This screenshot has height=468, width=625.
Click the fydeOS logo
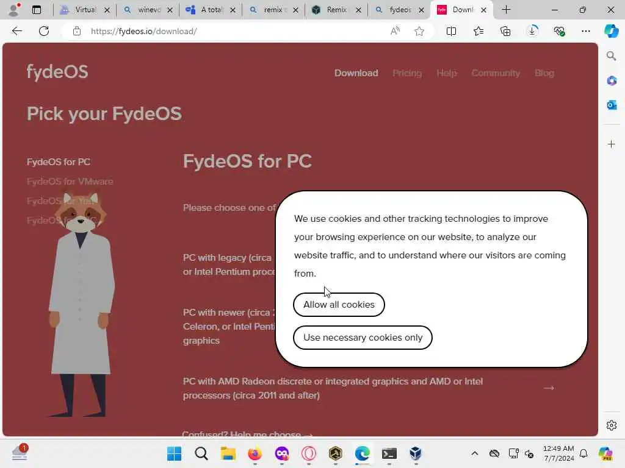pyautogui.click(x=57, y=73)
